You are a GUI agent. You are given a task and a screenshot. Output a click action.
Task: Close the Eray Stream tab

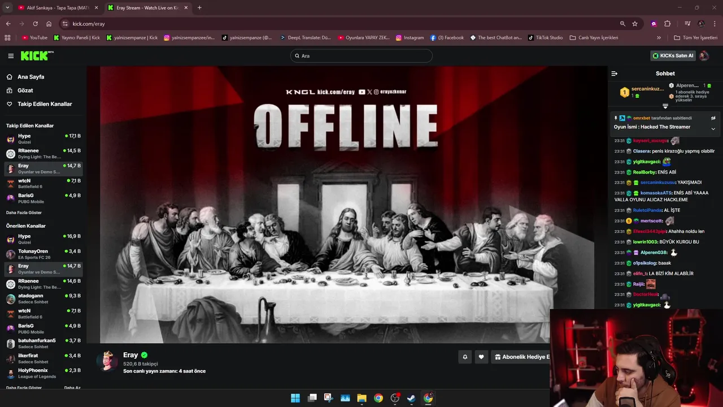coord(185,8)
